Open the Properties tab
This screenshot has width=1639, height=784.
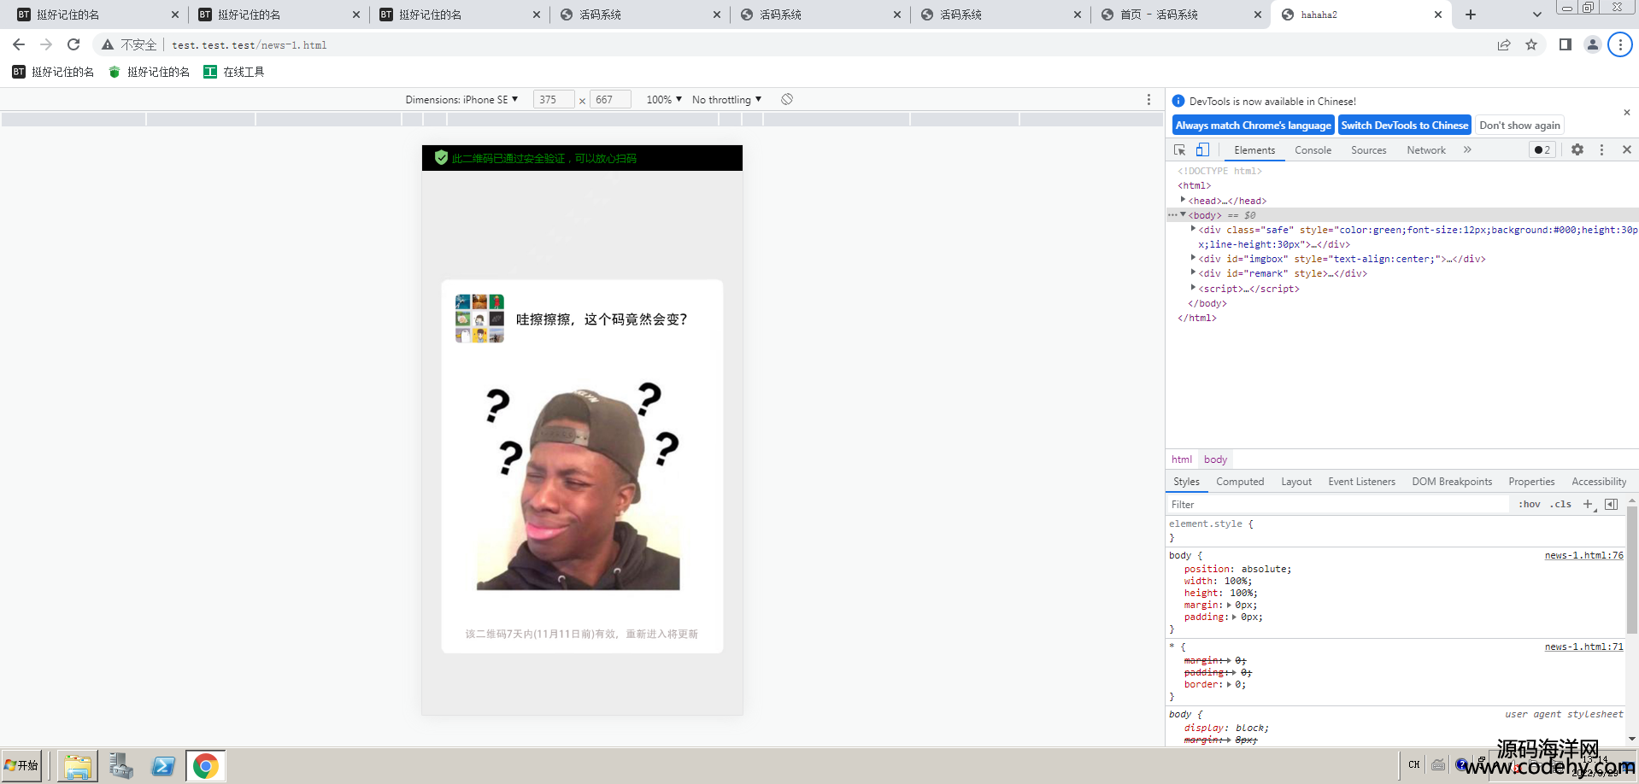click(x=1531, y=482)
